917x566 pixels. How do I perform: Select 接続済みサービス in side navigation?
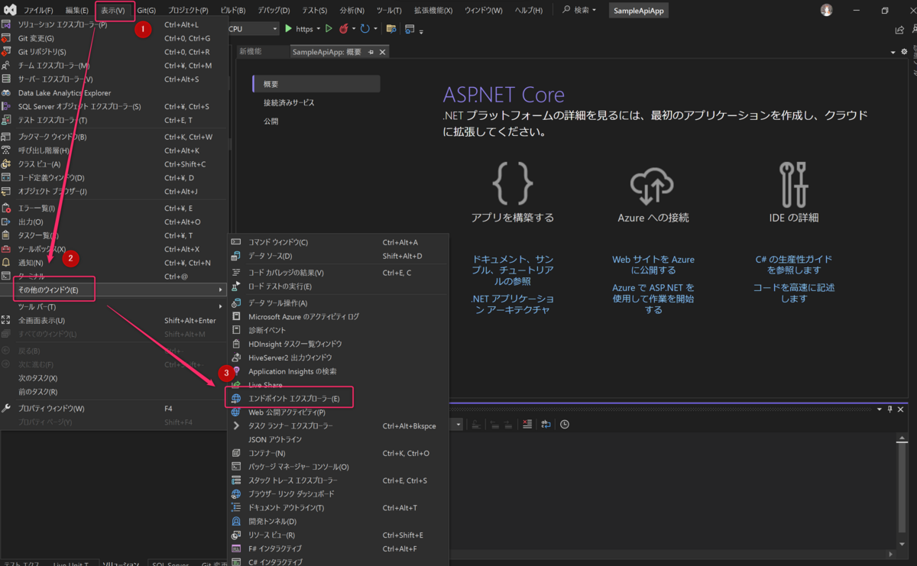tap(289, 102)
